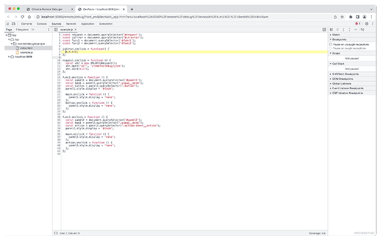The image size is (380, 236).
Task: Switch to the Elements panel
Action: point(26,24)
